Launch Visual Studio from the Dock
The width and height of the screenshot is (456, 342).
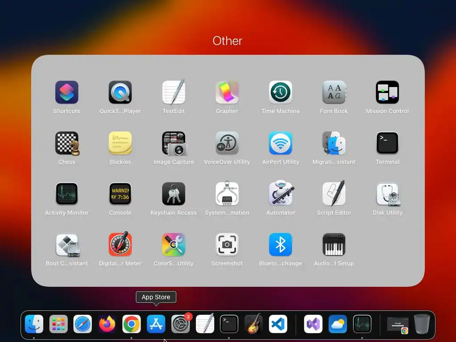(x=313, y=324)
